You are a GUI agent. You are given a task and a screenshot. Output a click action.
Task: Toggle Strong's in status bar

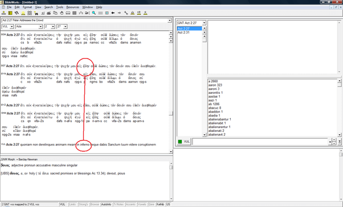[x=83, y=204]
